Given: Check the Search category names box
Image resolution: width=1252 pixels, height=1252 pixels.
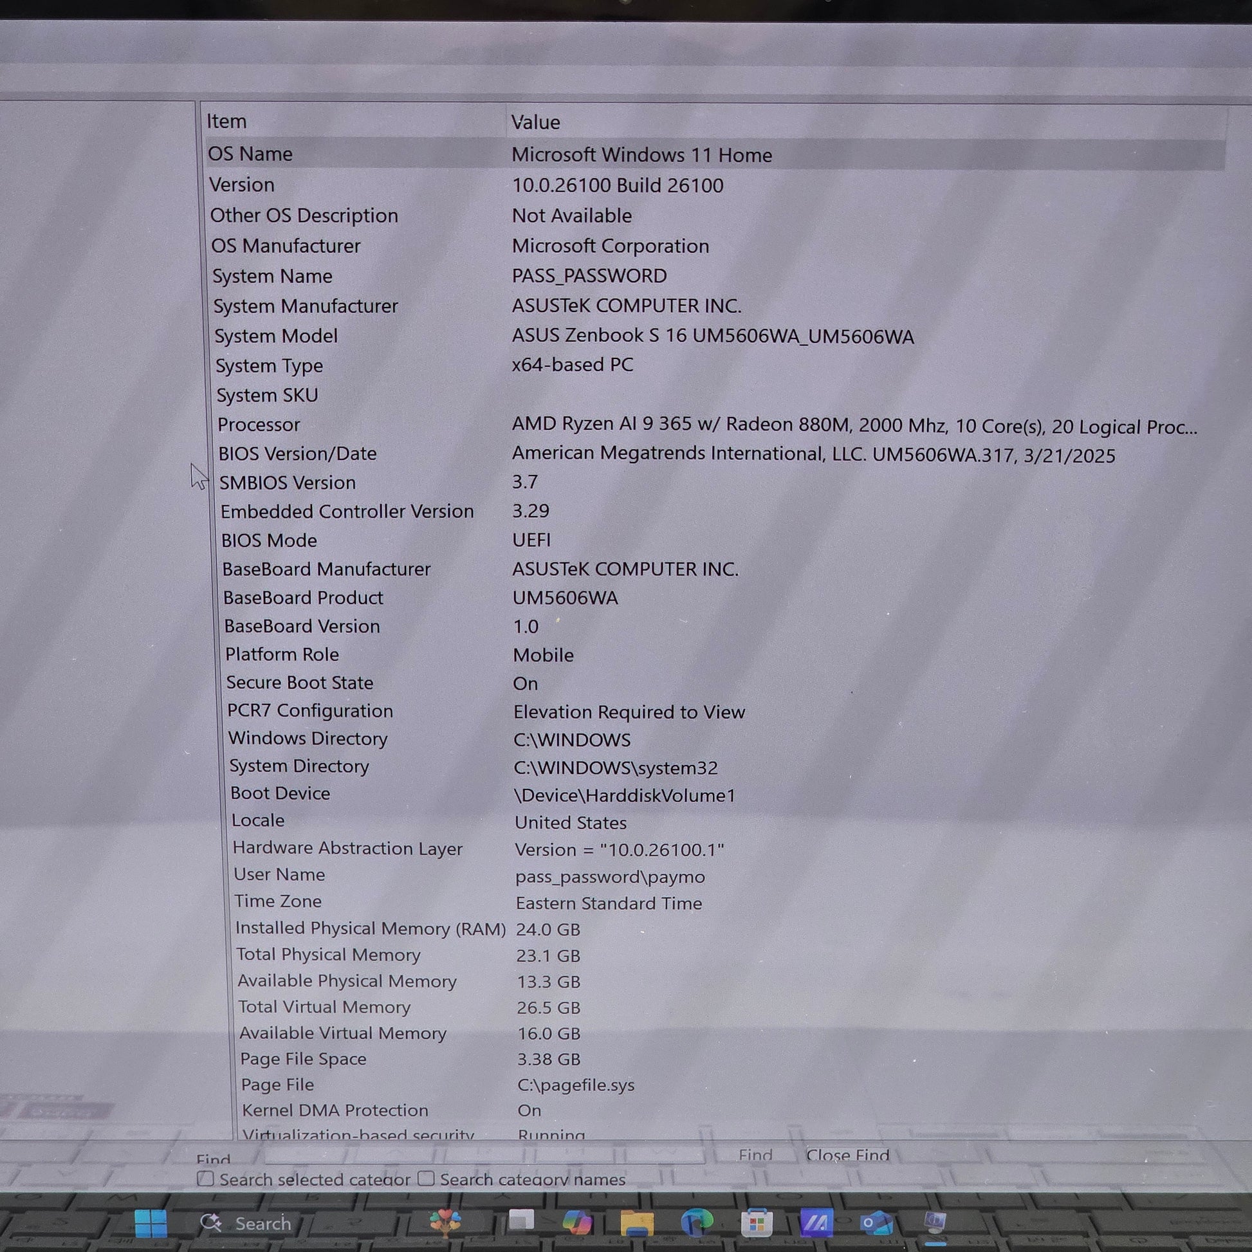Looking at the screenshot, I should point(426,1178).
